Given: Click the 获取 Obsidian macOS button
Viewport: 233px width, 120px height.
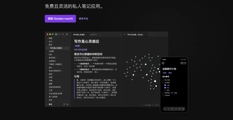Looking at the screenshot, I should tap(60, 19).
